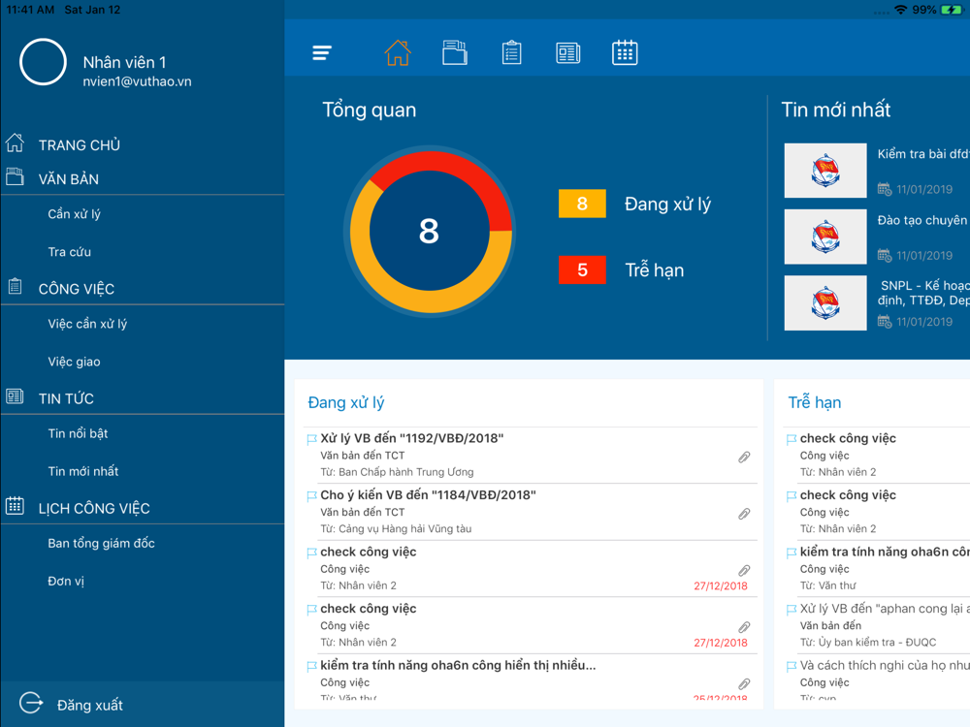Collapse the CÔNG VIỆC sidebar section
Screen dimensions: 970x727
(76, 289)
